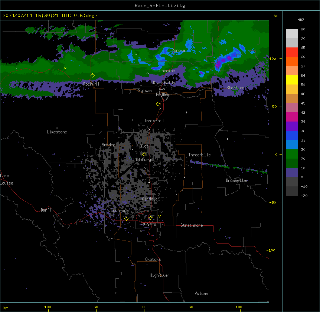Click the yellow V marker in northwest rain band
This screenshot has width=320, height=312.
(x=65, y=68)
